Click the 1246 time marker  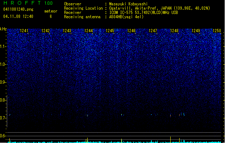point(131,31)
